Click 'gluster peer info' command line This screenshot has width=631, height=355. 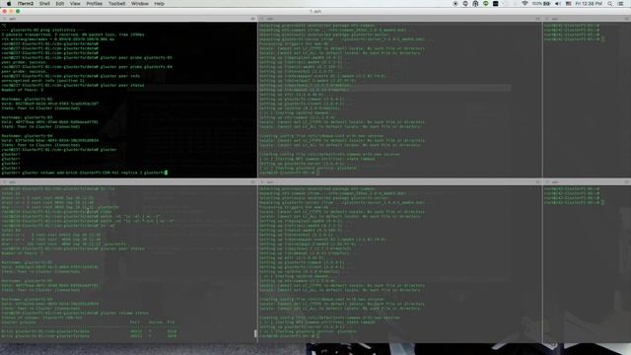click(70, 76)
